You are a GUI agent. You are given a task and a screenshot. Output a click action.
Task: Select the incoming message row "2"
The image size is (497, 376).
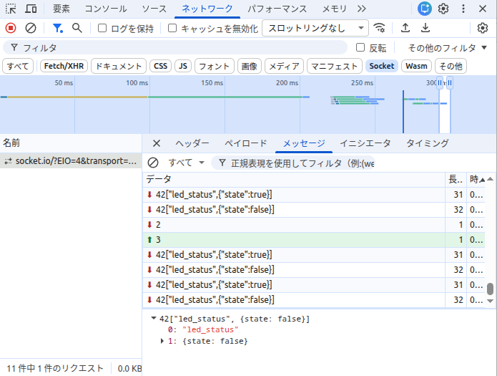[314, 225]
